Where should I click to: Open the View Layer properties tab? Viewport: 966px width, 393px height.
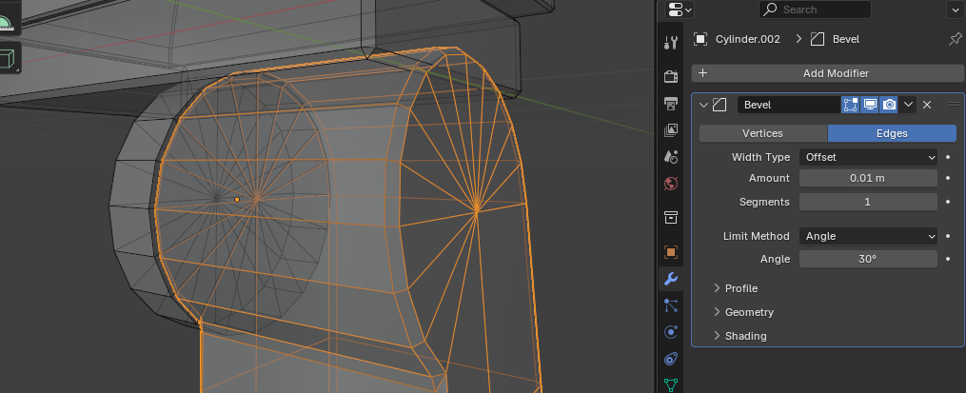671,130
